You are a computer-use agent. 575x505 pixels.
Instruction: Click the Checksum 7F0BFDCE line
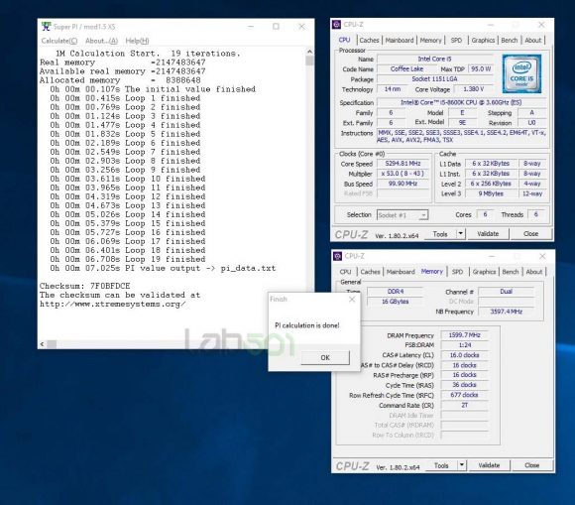[x=84, y=286]
